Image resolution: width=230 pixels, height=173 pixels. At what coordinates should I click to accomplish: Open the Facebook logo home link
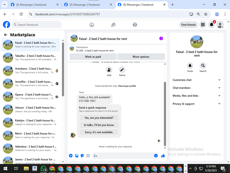(6, 24)
